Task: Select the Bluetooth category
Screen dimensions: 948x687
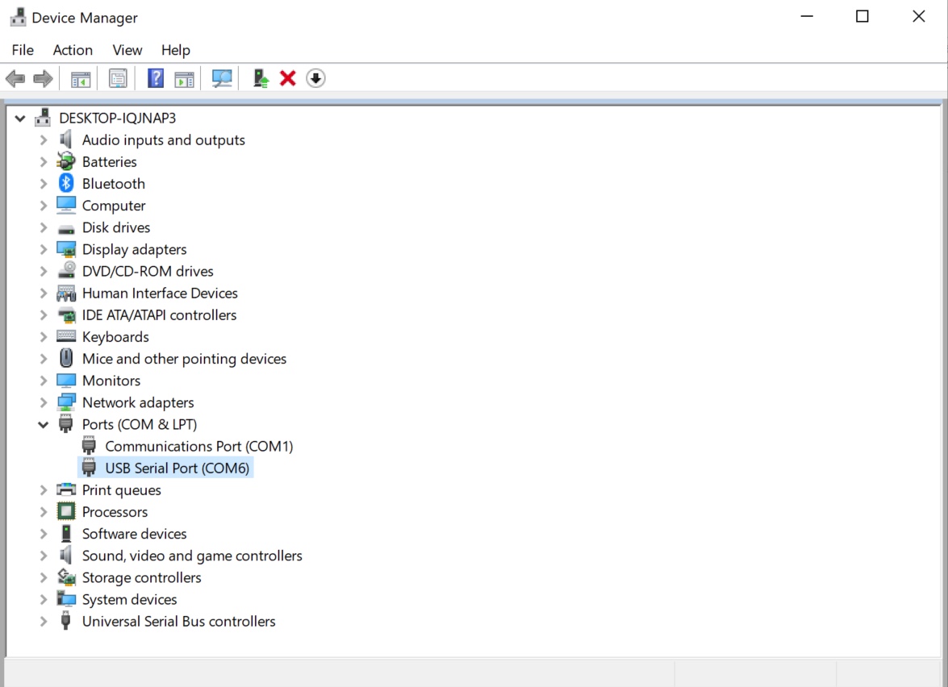Action: [113, 183]
